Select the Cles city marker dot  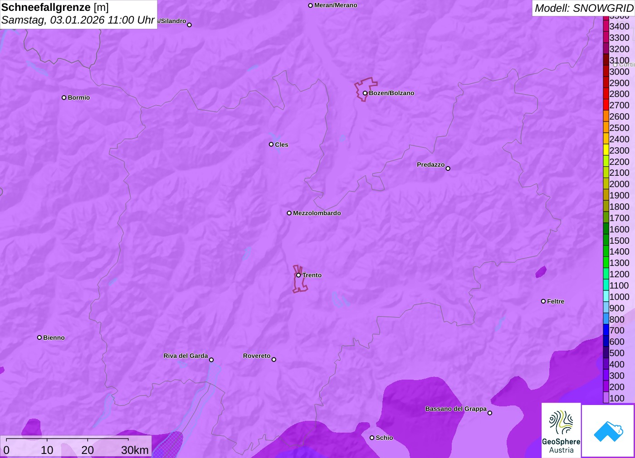[271, 145]
